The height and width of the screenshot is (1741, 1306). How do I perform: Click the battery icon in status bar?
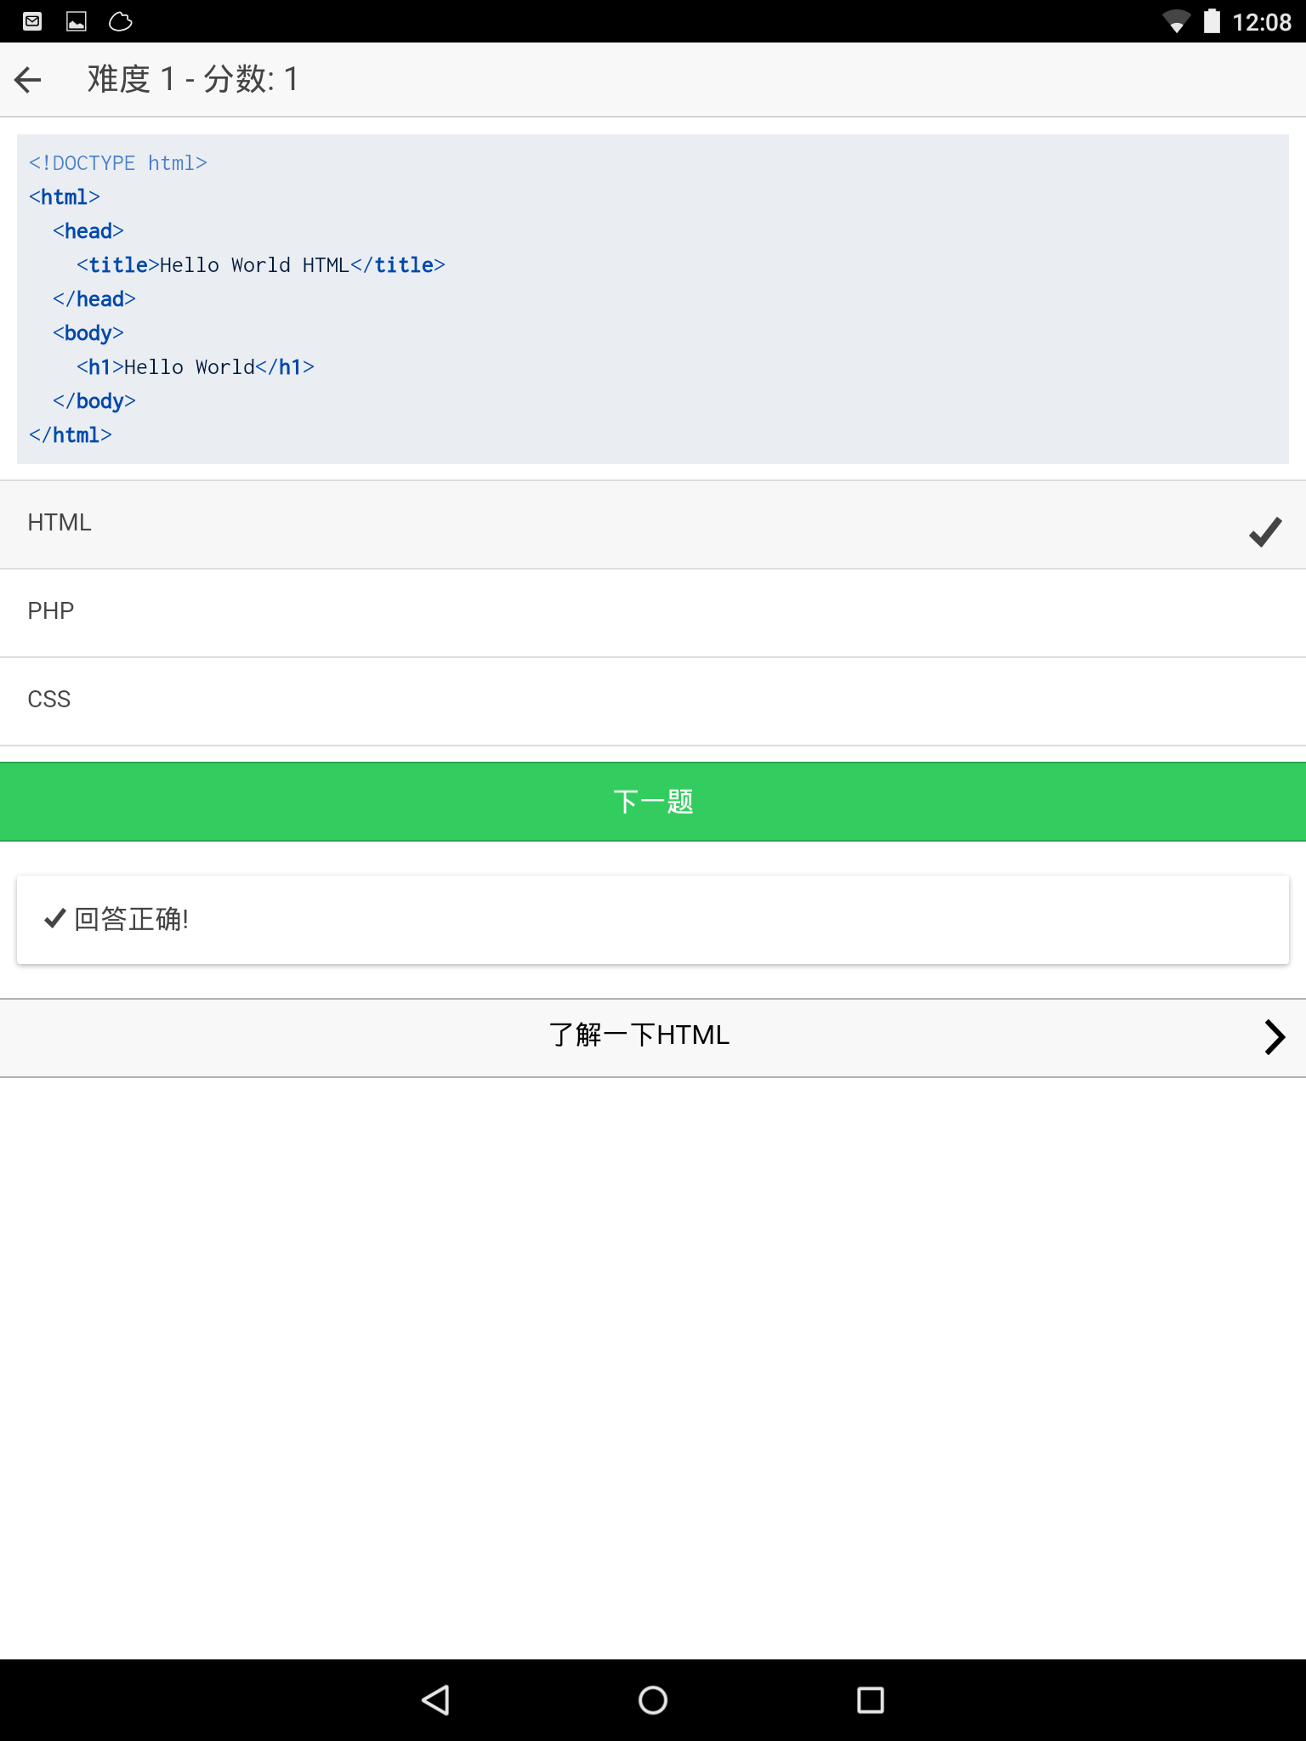pos(1212,21)
